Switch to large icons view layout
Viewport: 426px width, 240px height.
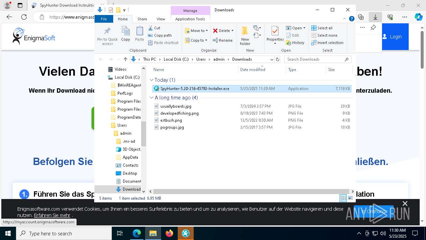click(x=350, y=198)
